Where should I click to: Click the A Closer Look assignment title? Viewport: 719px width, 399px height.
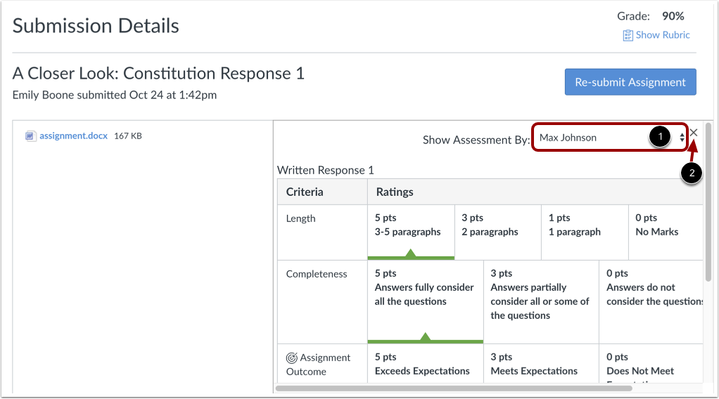coord(158,73)
